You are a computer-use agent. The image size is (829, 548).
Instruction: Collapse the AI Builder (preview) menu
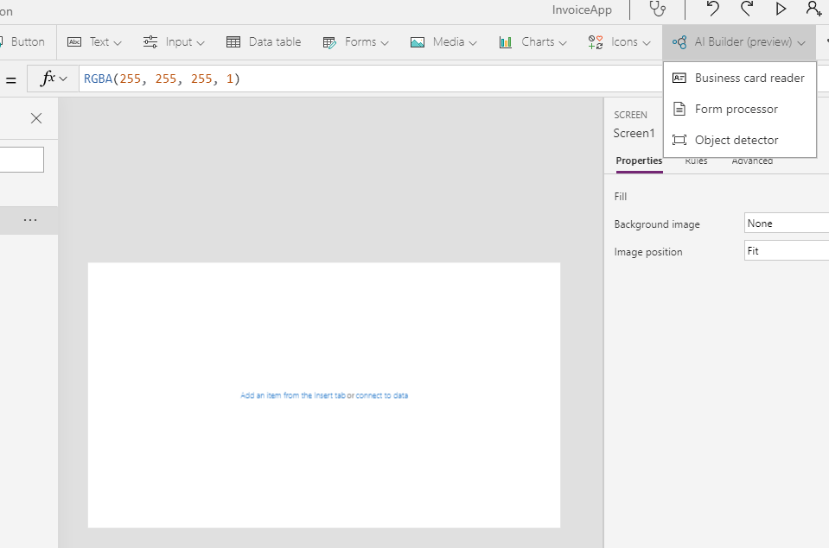(x=738, y=41)
